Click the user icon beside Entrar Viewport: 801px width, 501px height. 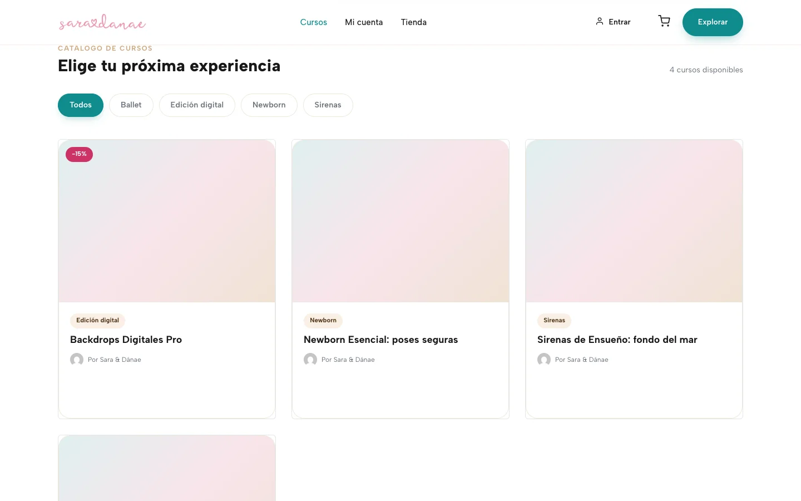pos(600,21)
